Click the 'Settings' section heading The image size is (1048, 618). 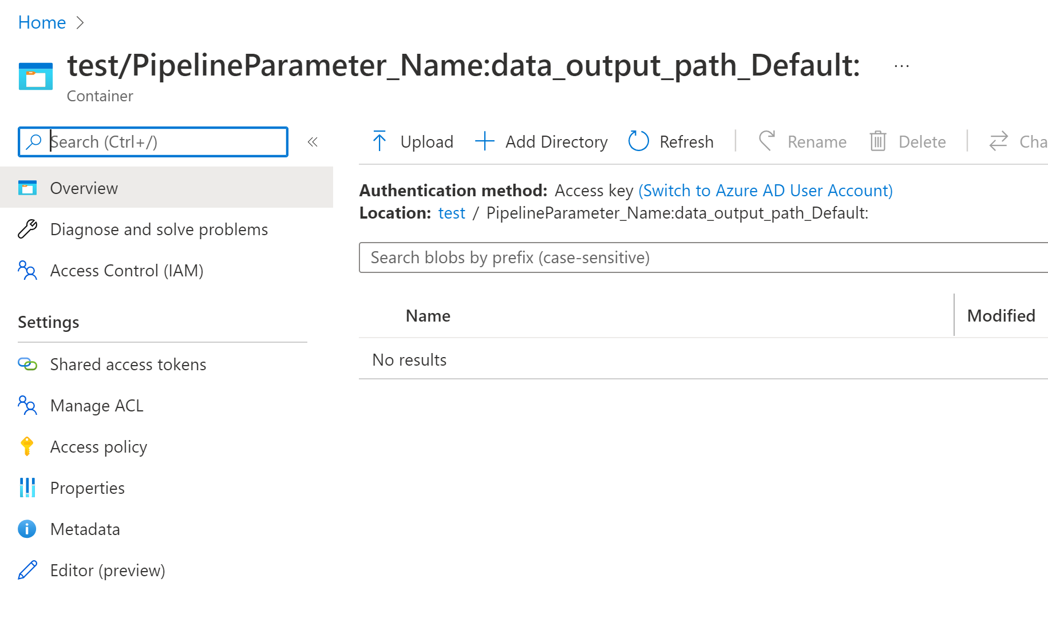tap(49, 322)
